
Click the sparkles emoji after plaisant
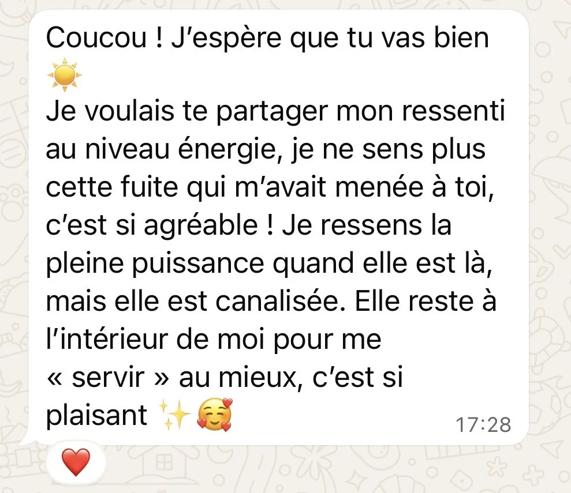(x=175, y=415)
